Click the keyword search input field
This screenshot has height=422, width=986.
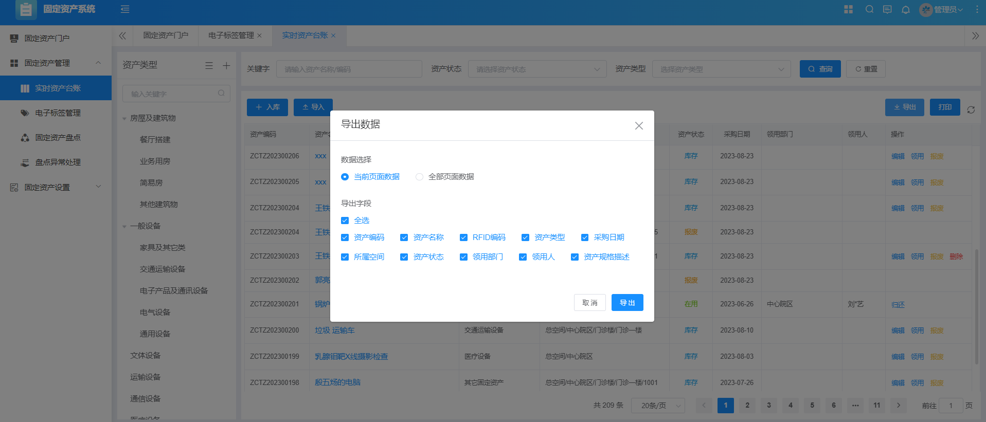pyautogui.click(x=349, y=69)
